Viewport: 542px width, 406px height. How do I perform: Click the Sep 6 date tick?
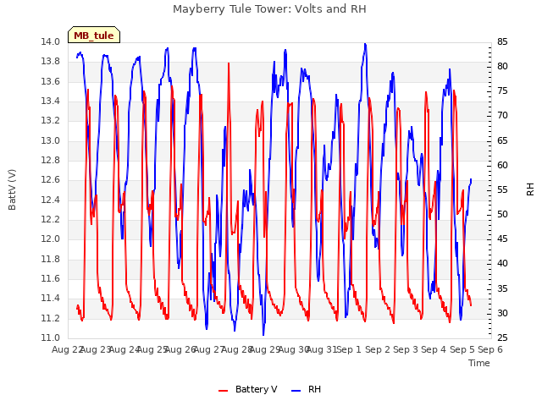[x=490, y=349]
